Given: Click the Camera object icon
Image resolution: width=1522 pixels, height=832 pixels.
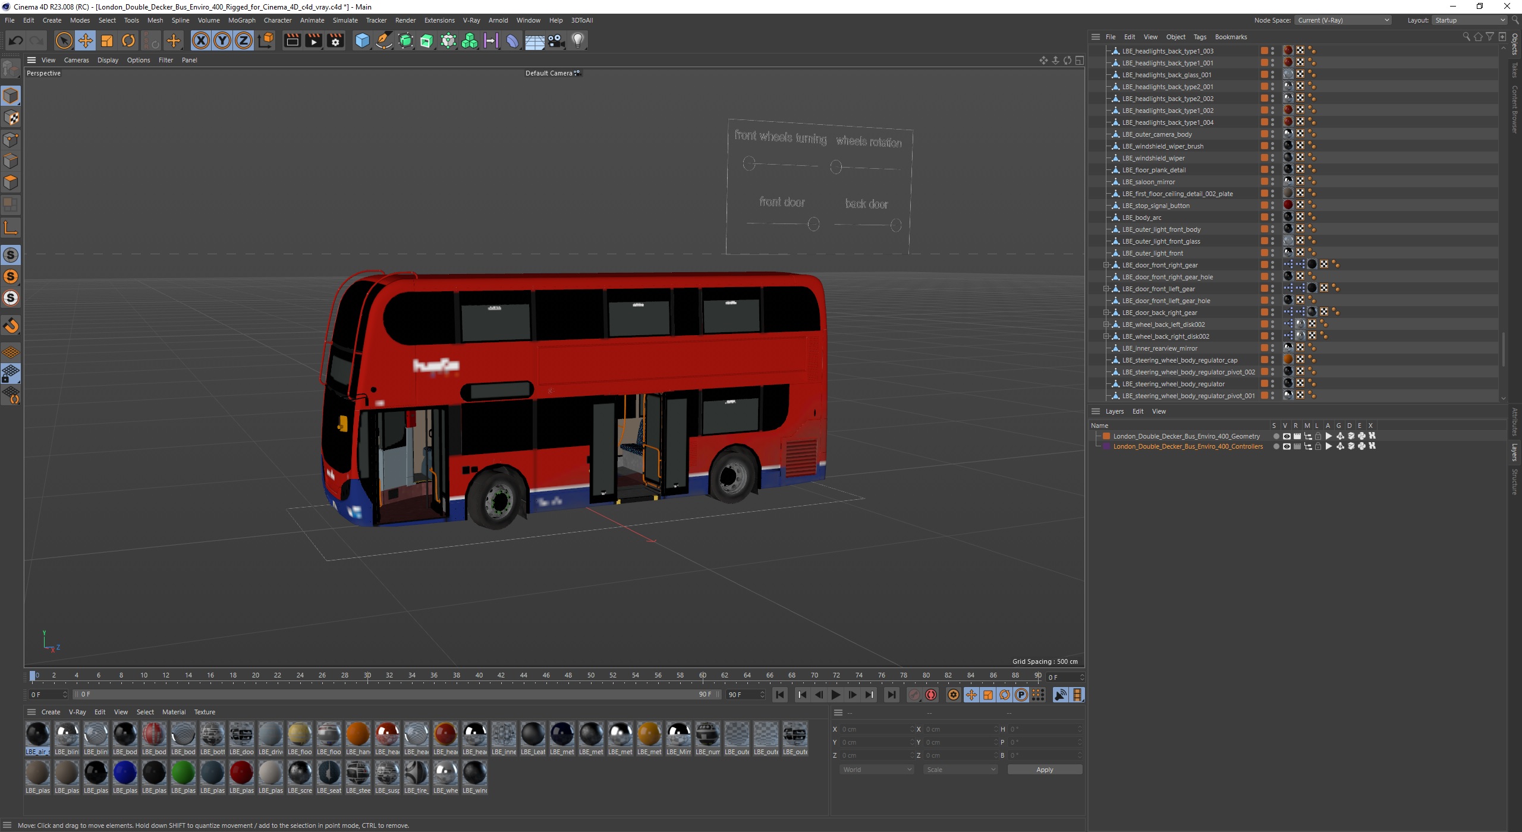Looking at the screenshot, I should click(x=556, y=40).
